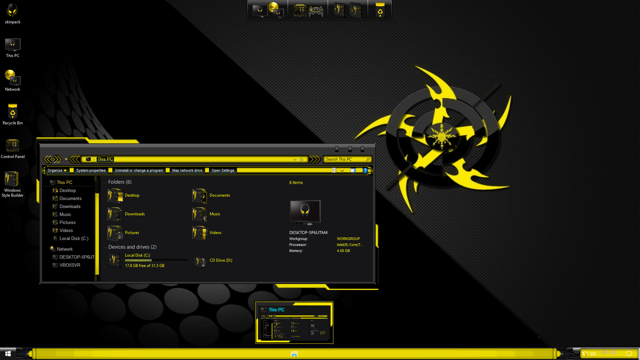
Task: Click System properties in the command bar
Action: (x=91, y=170)
